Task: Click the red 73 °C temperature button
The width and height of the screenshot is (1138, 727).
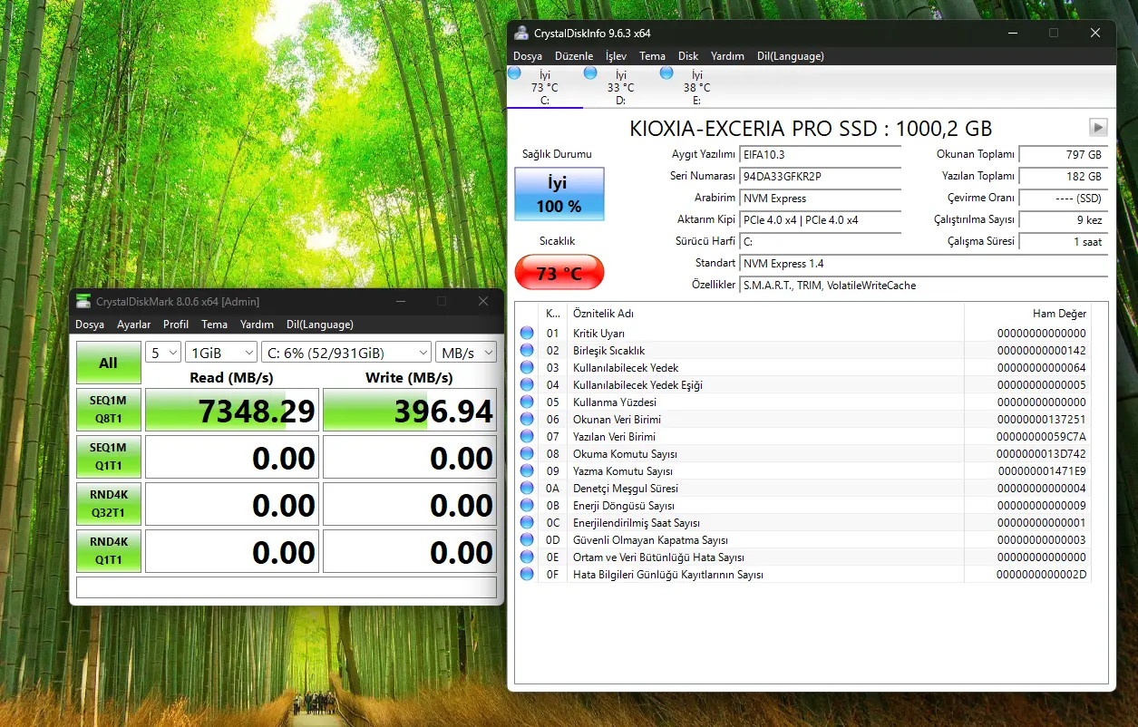Action: tap(559, 272)
